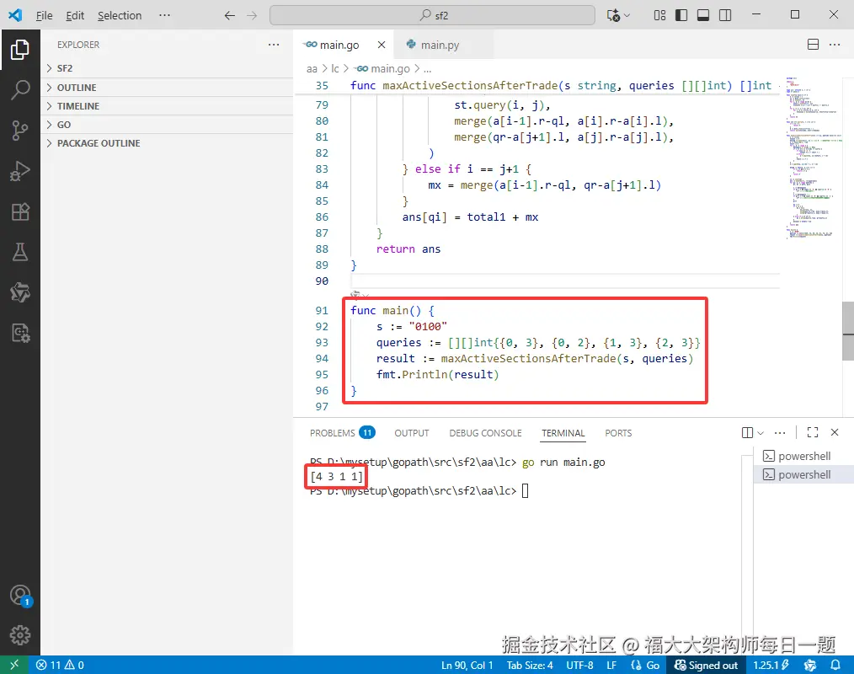Toggle Secondary Side Bar visibility
The image size is (854, 674).
[x=725, y=15]
